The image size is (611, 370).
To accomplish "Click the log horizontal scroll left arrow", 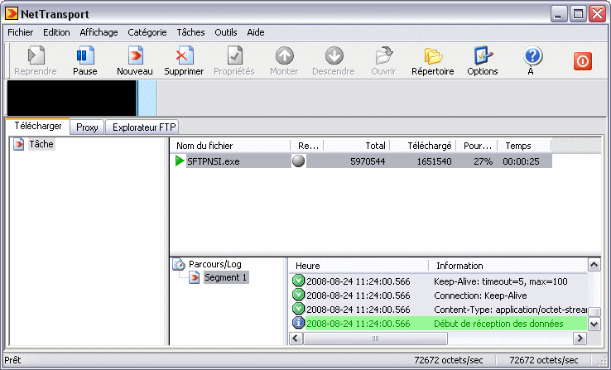I will (x=296, y=338).
